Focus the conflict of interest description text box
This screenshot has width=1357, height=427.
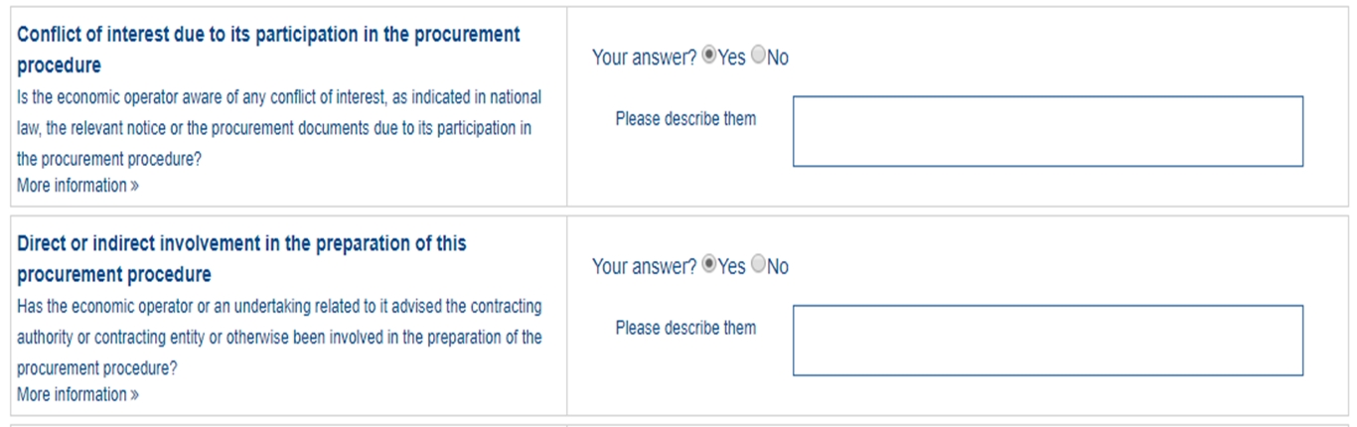click(x=1047, y=131)
